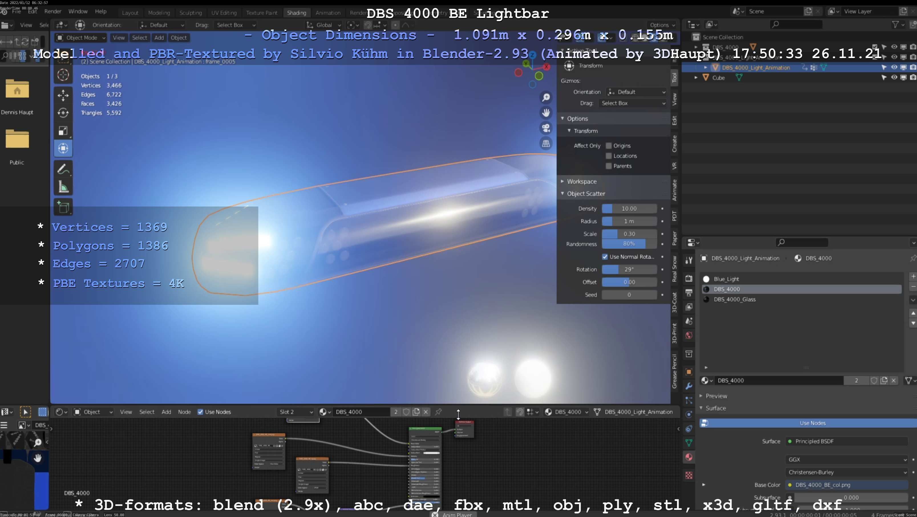Open the Object Data properties tab icon
The height and width of the screenshot is (517, 917).
pyautogui.click(x=689, y=443)
